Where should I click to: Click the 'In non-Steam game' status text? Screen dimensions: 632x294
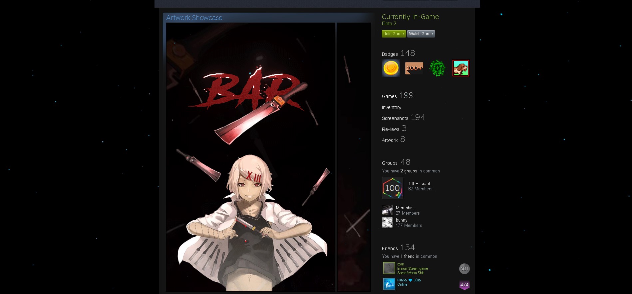point(413,268)
